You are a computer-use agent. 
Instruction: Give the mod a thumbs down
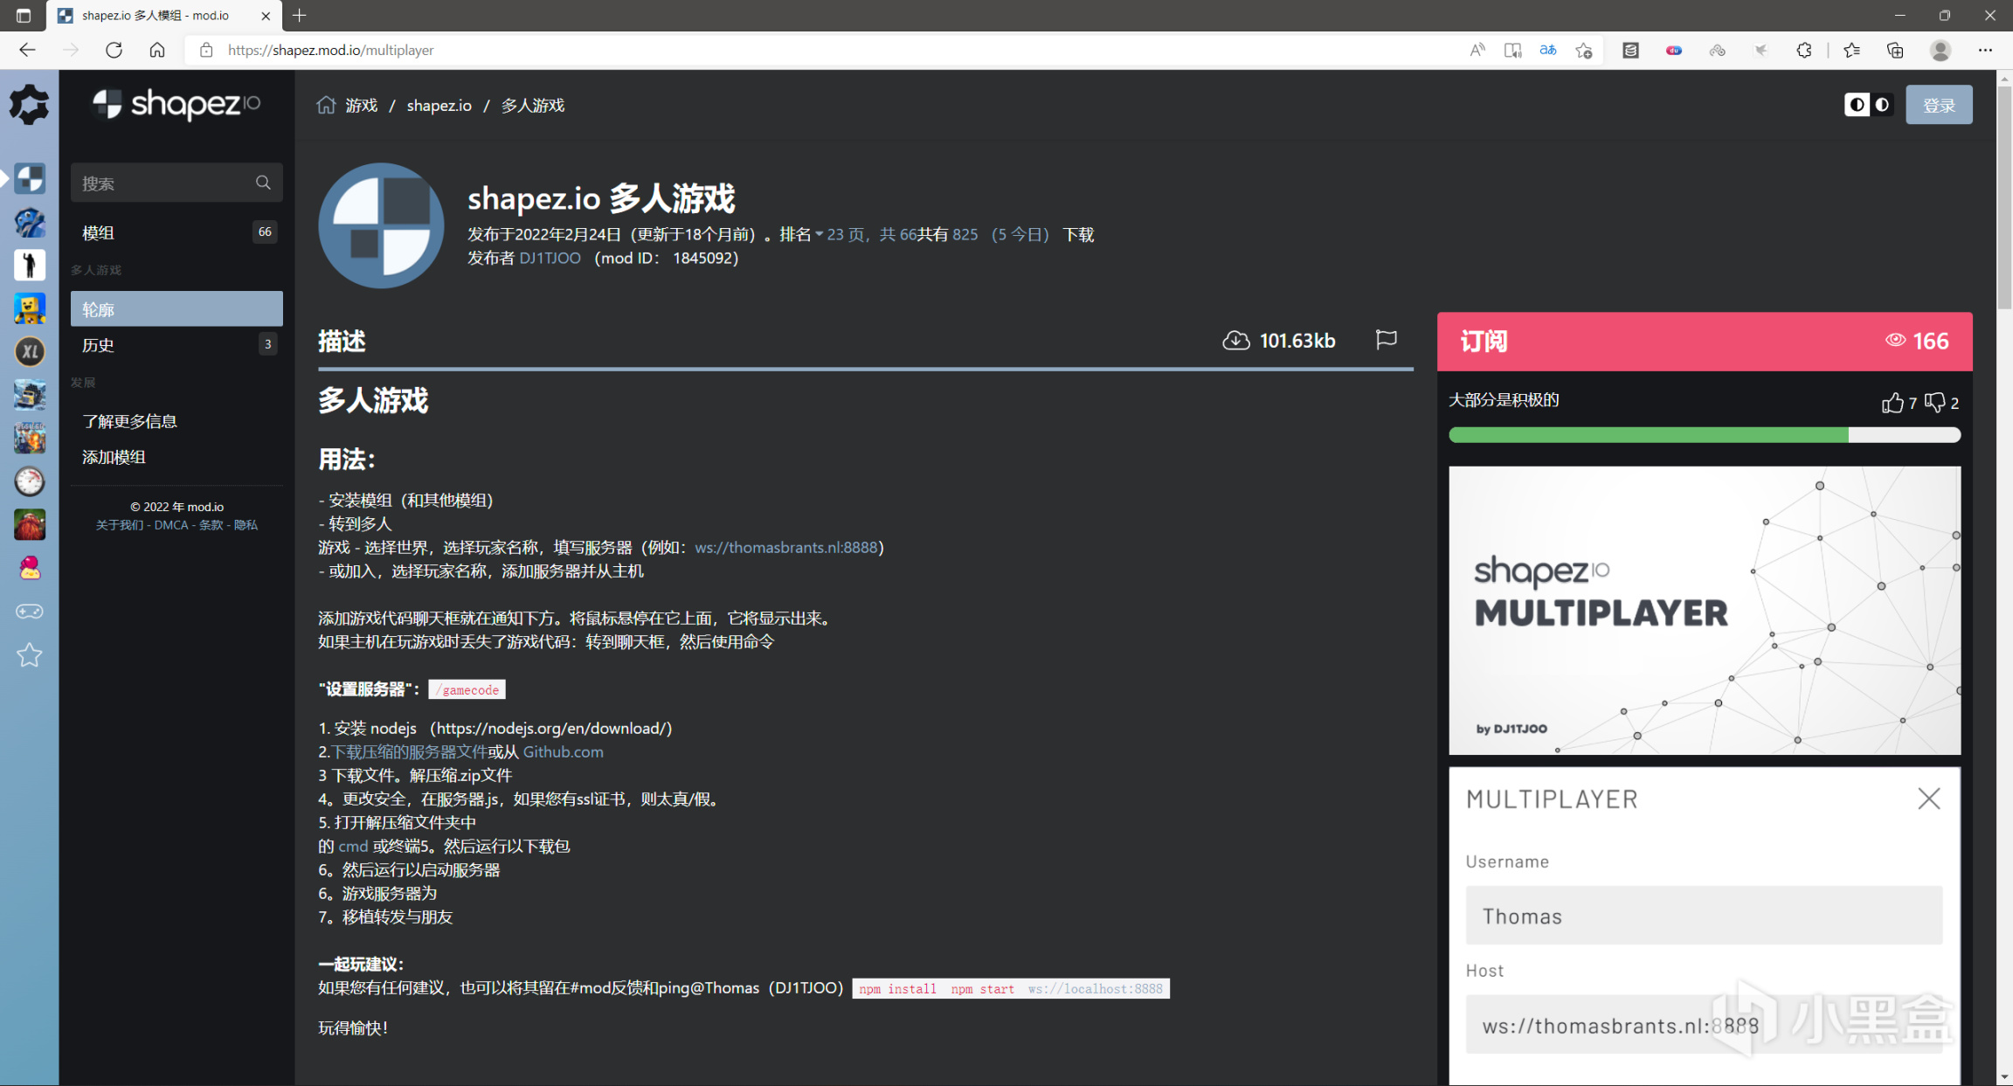(x=1935, y=402)
